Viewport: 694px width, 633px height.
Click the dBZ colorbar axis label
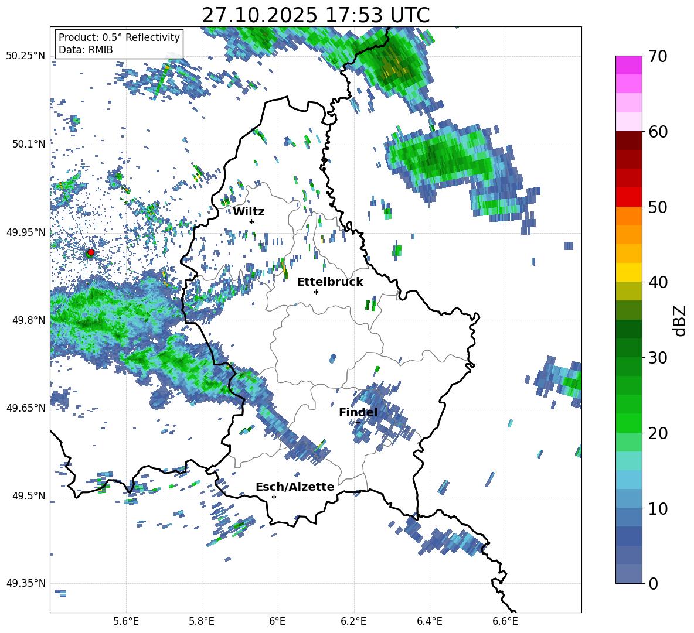tap(681, 320)
